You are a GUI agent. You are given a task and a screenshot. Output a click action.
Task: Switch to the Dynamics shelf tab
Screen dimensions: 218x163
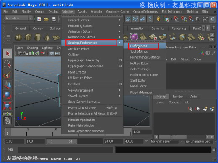click(158, 28)
